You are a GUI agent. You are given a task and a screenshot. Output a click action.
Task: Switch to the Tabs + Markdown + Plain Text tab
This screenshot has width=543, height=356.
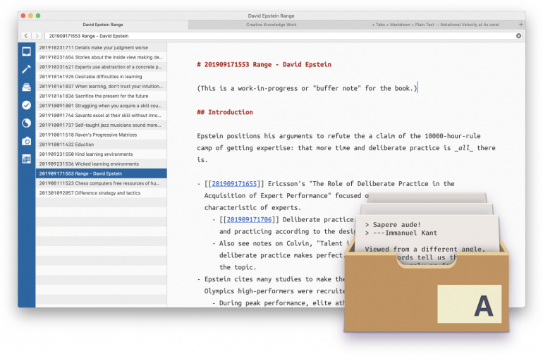pyautogui.click(x=435, y=25)
